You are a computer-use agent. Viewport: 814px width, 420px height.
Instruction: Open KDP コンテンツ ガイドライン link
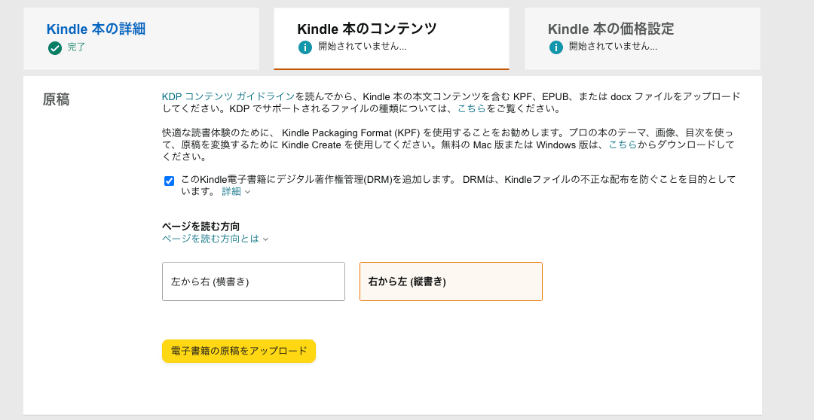click(x=228, y=96)
